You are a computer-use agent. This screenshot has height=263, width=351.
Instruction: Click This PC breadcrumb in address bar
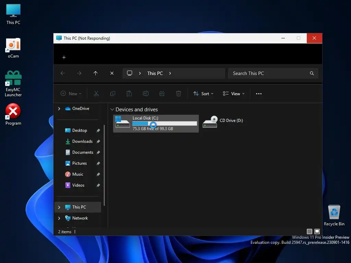click(x=155, y=73)
